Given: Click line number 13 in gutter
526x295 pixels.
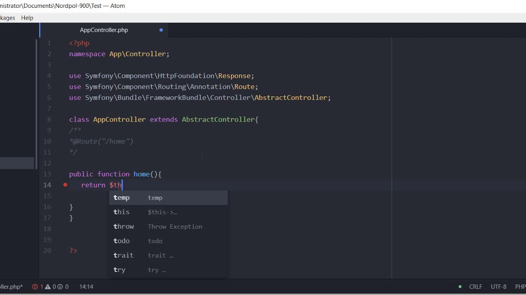Looking at the screenshot, I should tap(47, 174).
